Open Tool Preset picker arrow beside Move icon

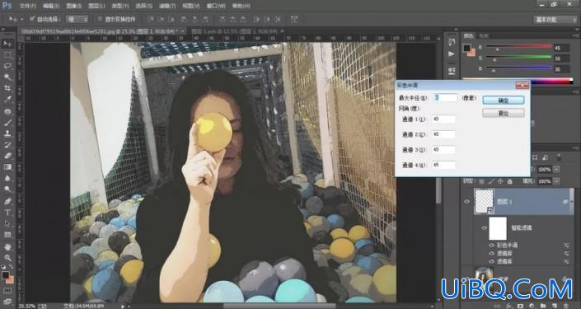22,19
